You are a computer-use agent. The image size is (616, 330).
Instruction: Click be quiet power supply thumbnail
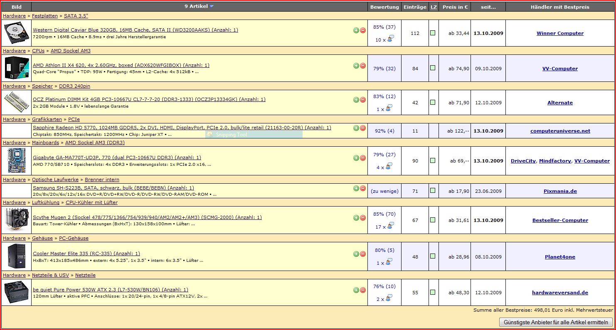[x=17, y=292]
